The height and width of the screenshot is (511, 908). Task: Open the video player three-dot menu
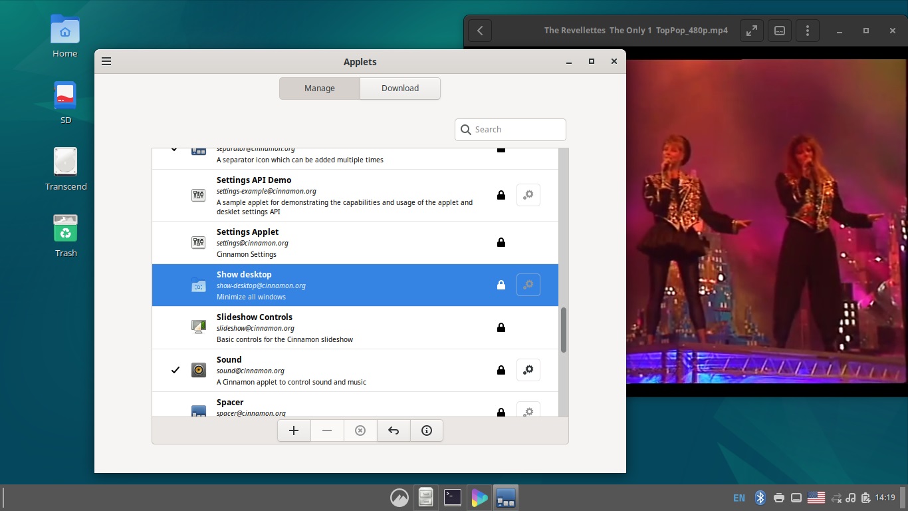[808, 31]
